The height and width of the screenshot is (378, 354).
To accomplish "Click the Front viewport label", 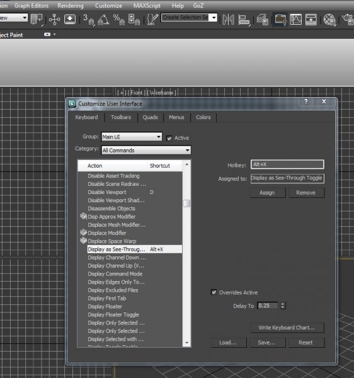I will pyautogui.click(x=137, y=93).
